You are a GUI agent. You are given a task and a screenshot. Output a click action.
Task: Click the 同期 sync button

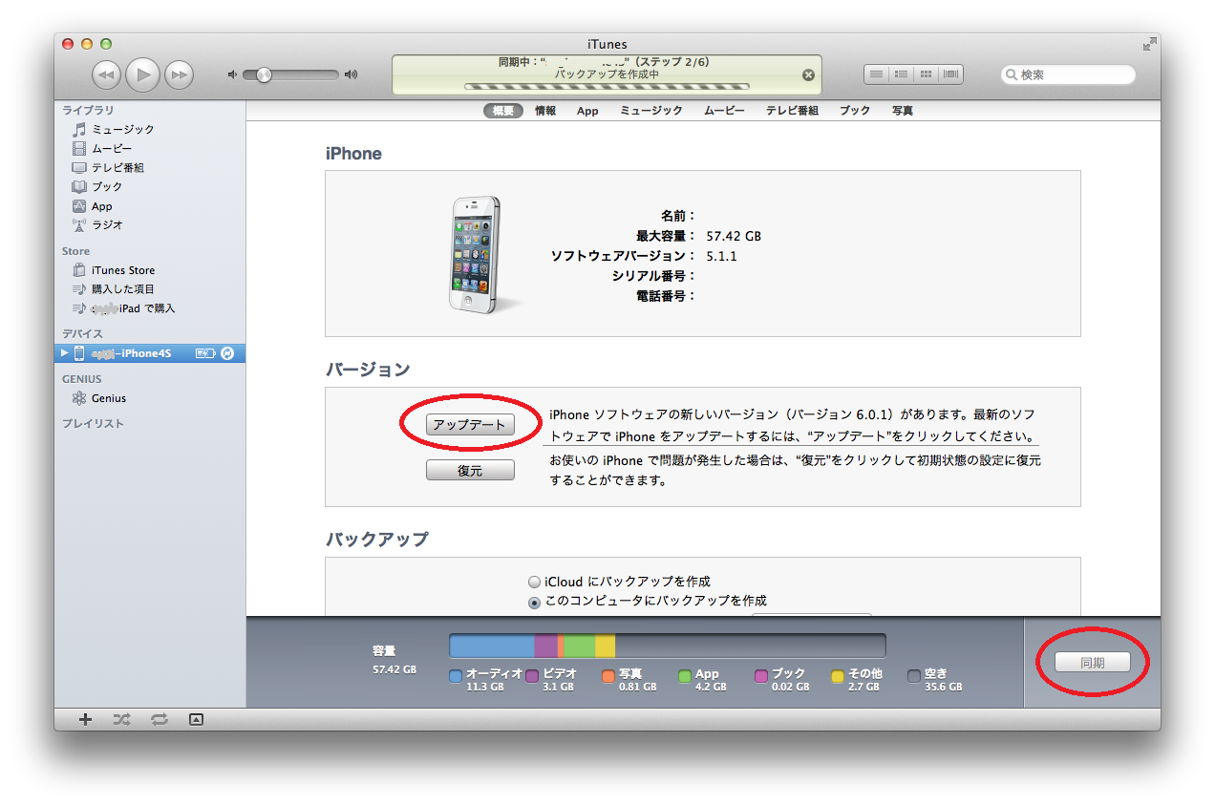tap(1092, 662)
